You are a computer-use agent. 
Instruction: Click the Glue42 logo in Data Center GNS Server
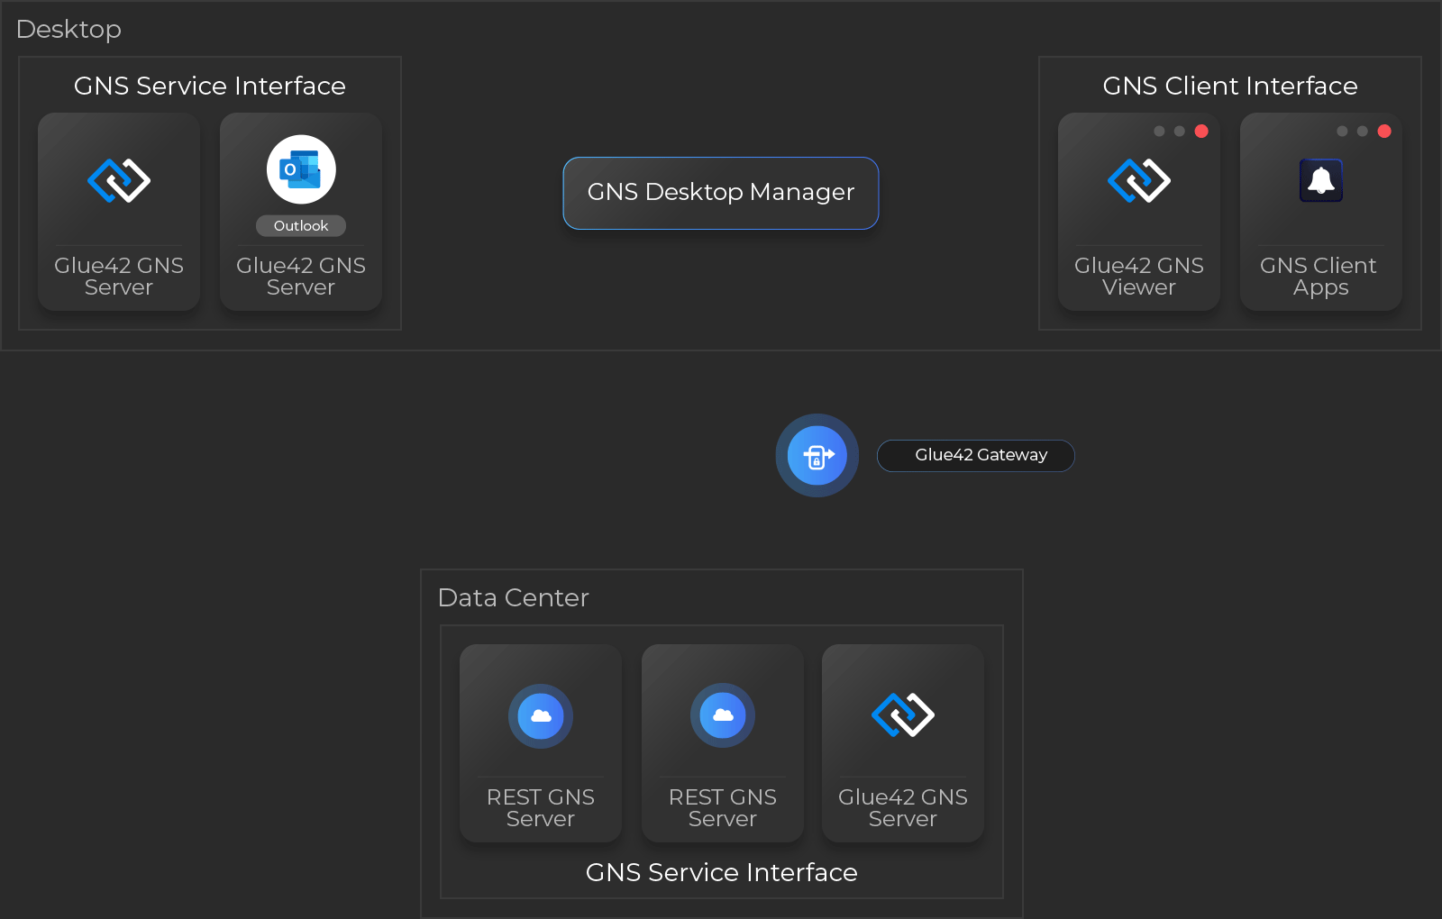click(903, 714)
